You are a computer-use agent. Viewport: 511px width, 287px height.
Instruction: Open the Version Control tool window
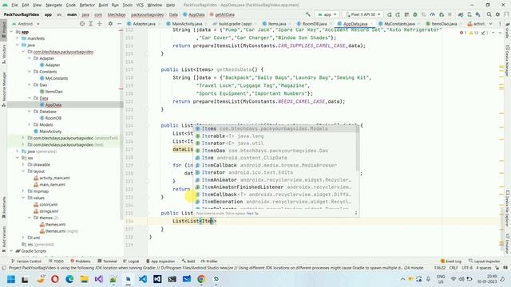[26, 261]
